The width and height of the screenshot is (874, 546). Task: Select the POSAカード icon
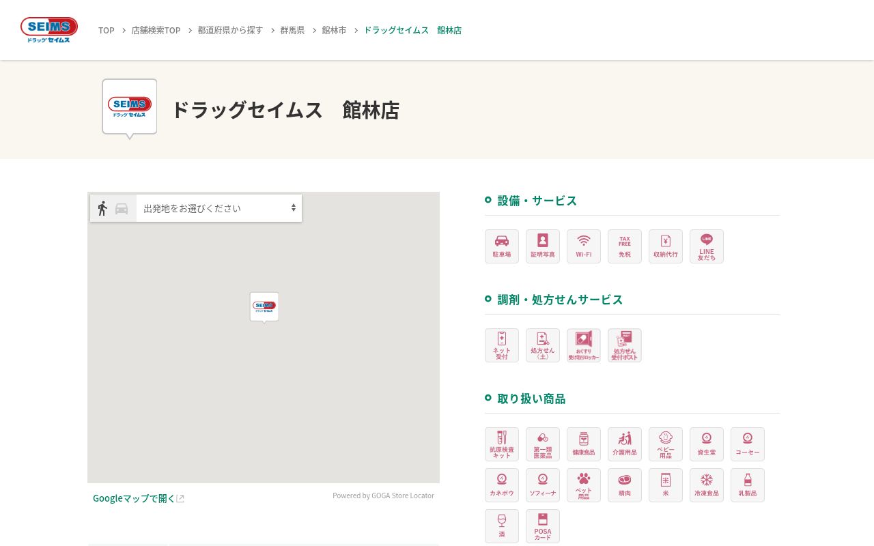543,526
